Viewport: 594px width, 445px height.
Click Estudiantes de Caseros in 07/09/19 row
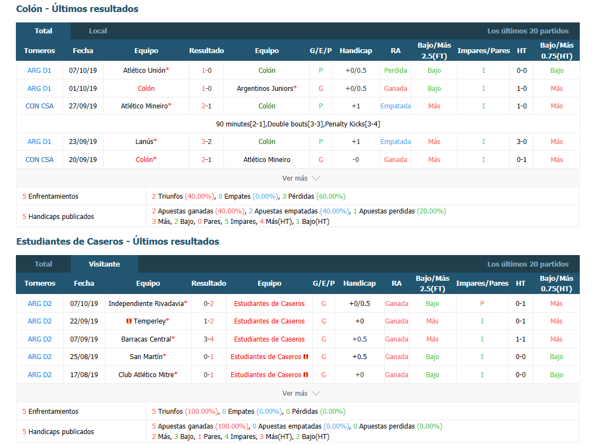pos(270,339)
